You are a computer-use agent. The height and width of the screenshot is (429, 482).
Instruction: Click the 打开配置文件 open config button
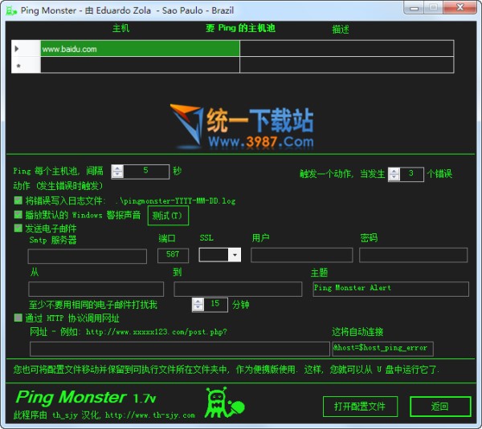(360, 407)
